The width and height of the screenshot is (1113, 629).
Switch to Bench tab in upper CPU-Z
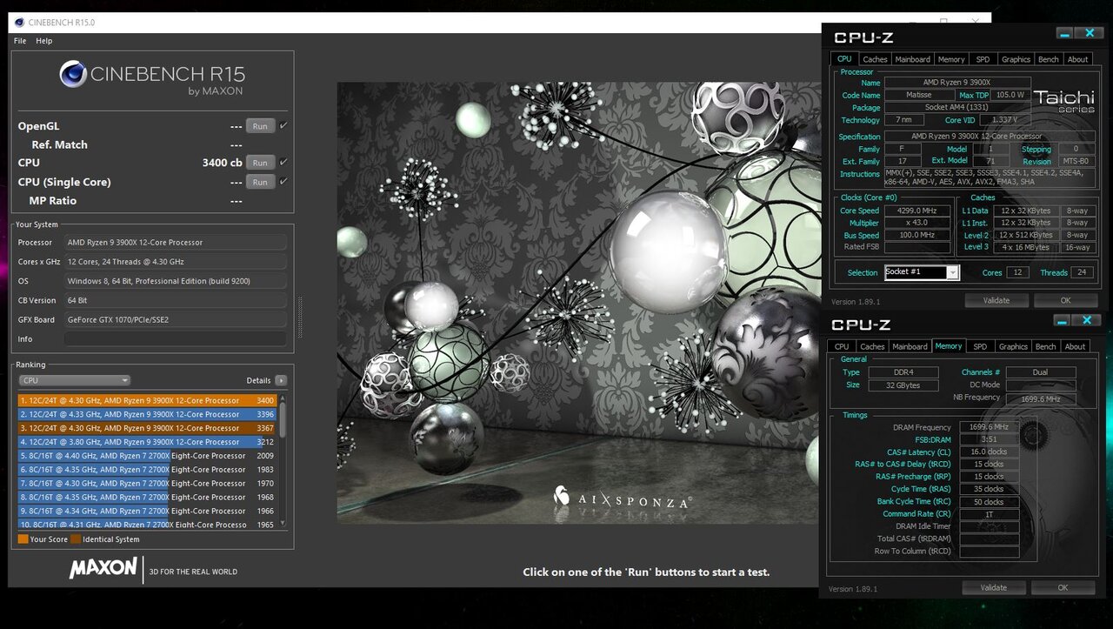[1049, 59]
